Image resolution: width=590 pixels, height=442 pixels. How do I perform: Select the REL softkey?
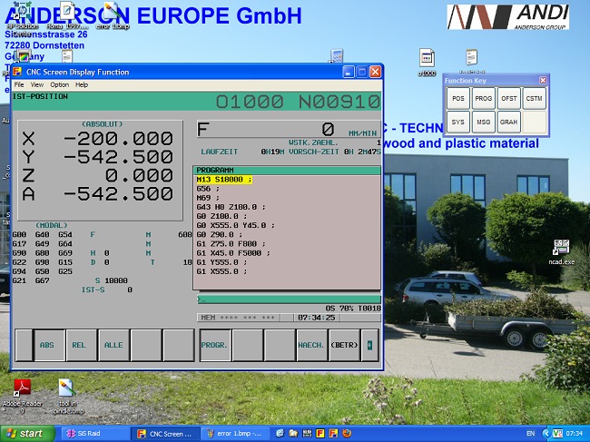[82, 345]
